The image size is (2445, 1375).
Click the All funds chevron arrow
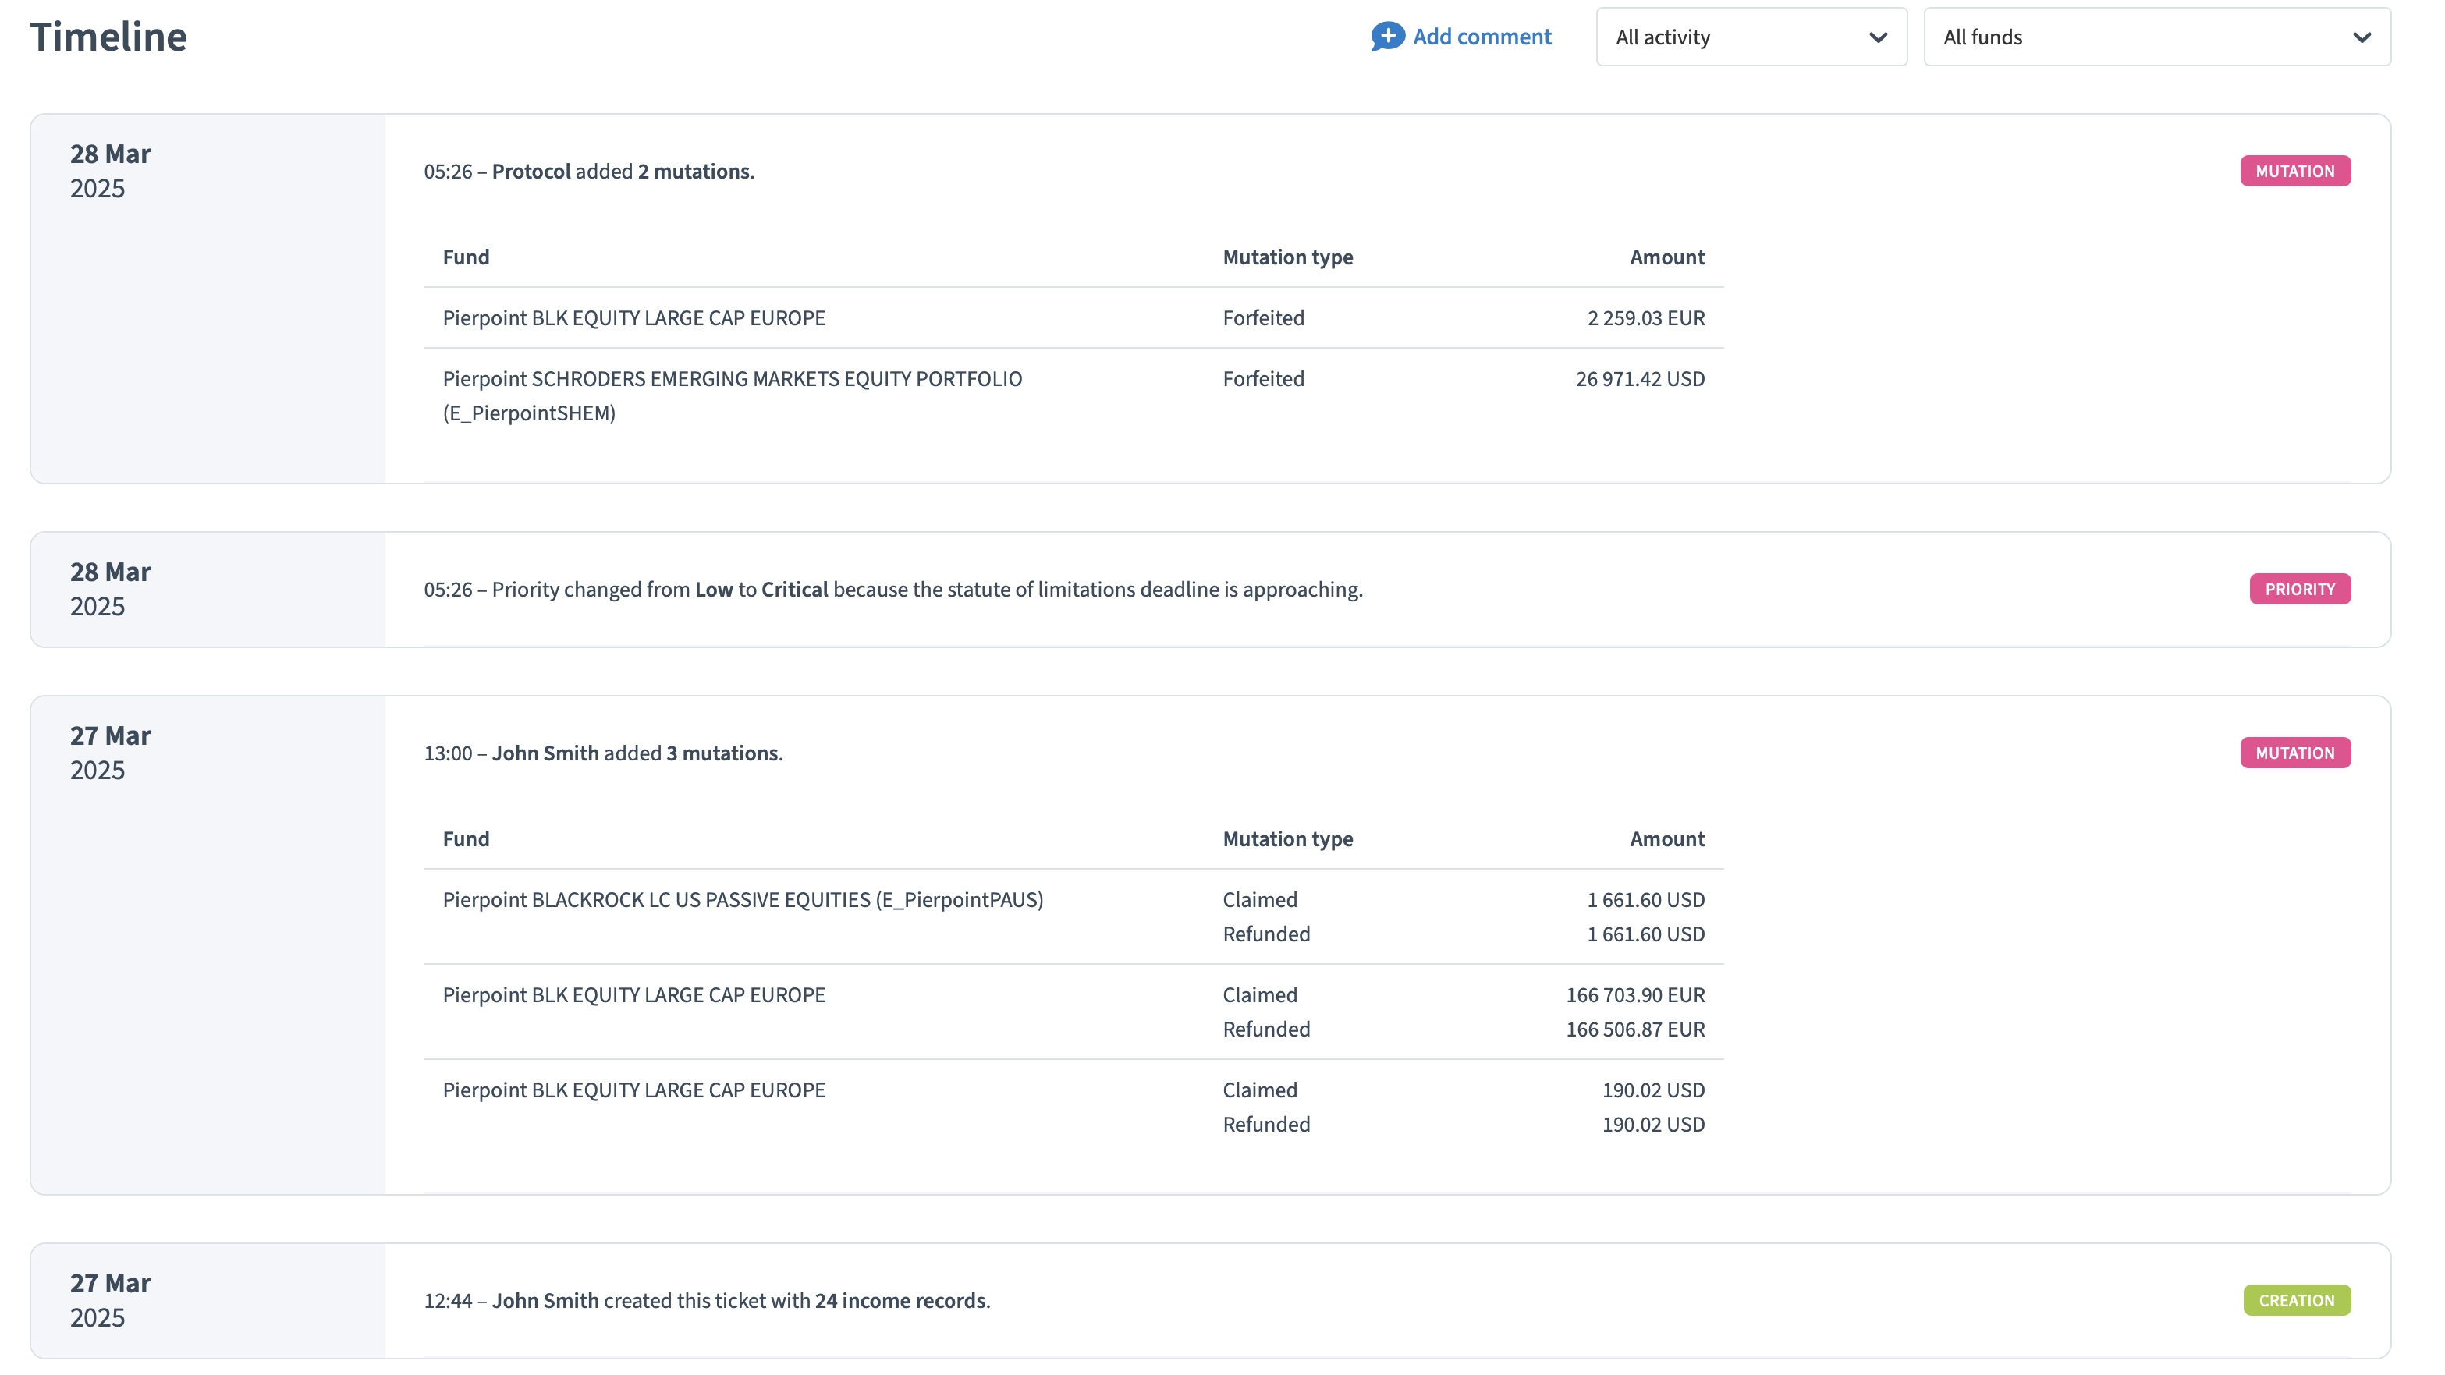pos(2361,38)
